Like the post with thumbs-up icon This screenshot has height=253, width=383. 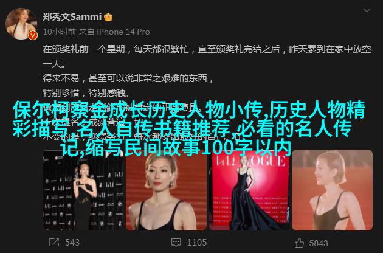pos(299,243)
